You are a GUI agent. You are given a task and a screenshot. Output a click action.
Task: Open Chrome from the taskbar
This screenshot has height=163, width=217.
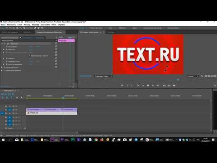[x=96, y=140]
